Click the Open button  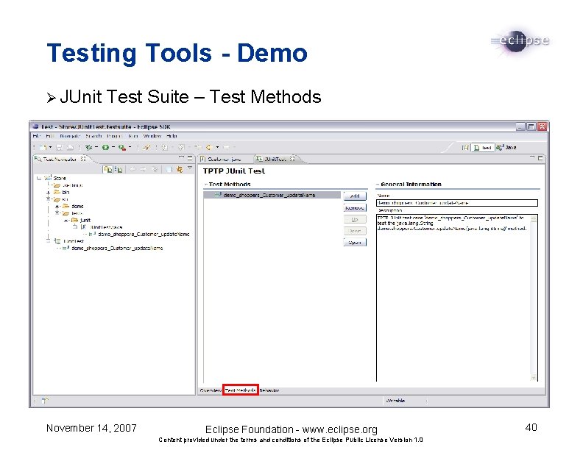pos(355,243)
